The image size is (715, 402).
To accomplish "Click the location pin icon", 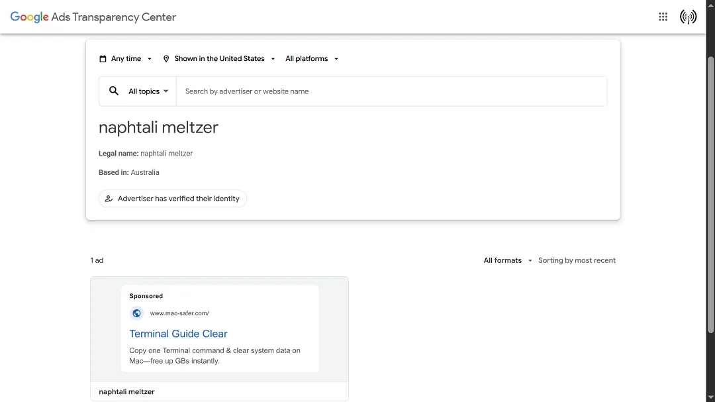I will coord(166,59).
